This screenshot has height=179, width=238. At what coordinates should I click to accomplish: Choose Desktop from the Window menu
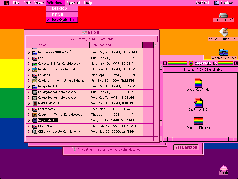(62, 8)
